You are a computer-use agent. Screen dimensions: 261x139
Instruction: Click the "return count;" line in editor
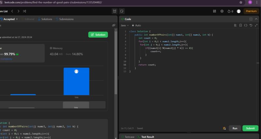tap(147, 65)
